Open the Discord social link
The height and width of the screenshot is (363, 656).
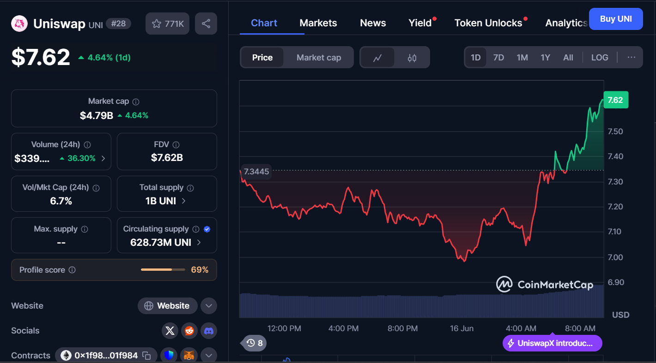pyautogui.click(x=209, y=331)
